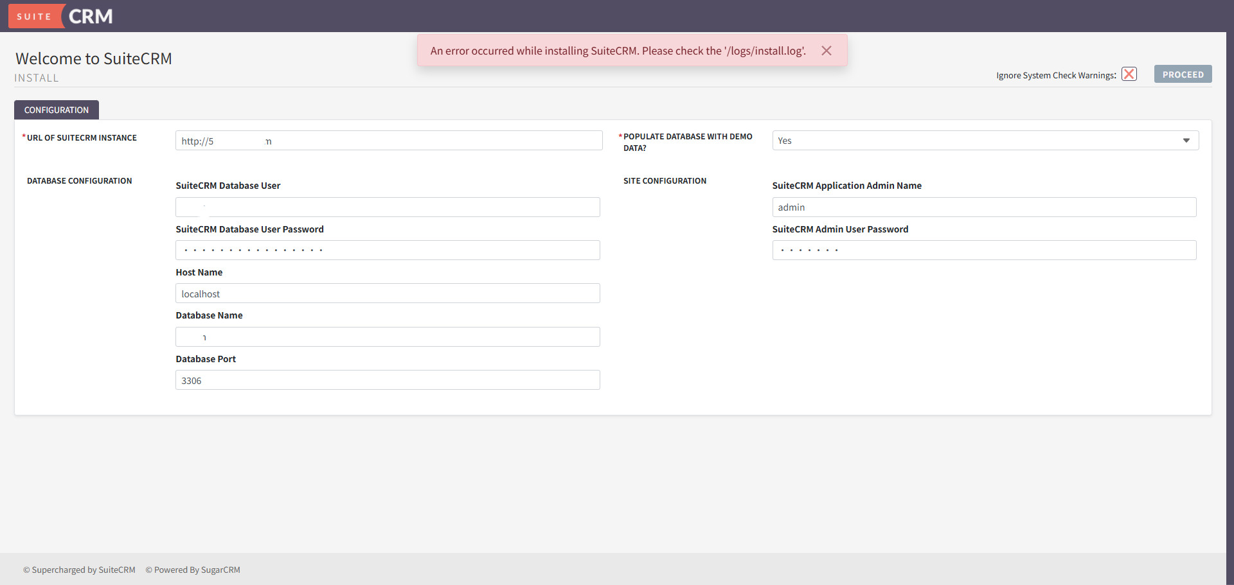This screenshot has height=585, width=1234.
Task: Click the demo data dropdown arrow
Action: [x=1186, y=141]
